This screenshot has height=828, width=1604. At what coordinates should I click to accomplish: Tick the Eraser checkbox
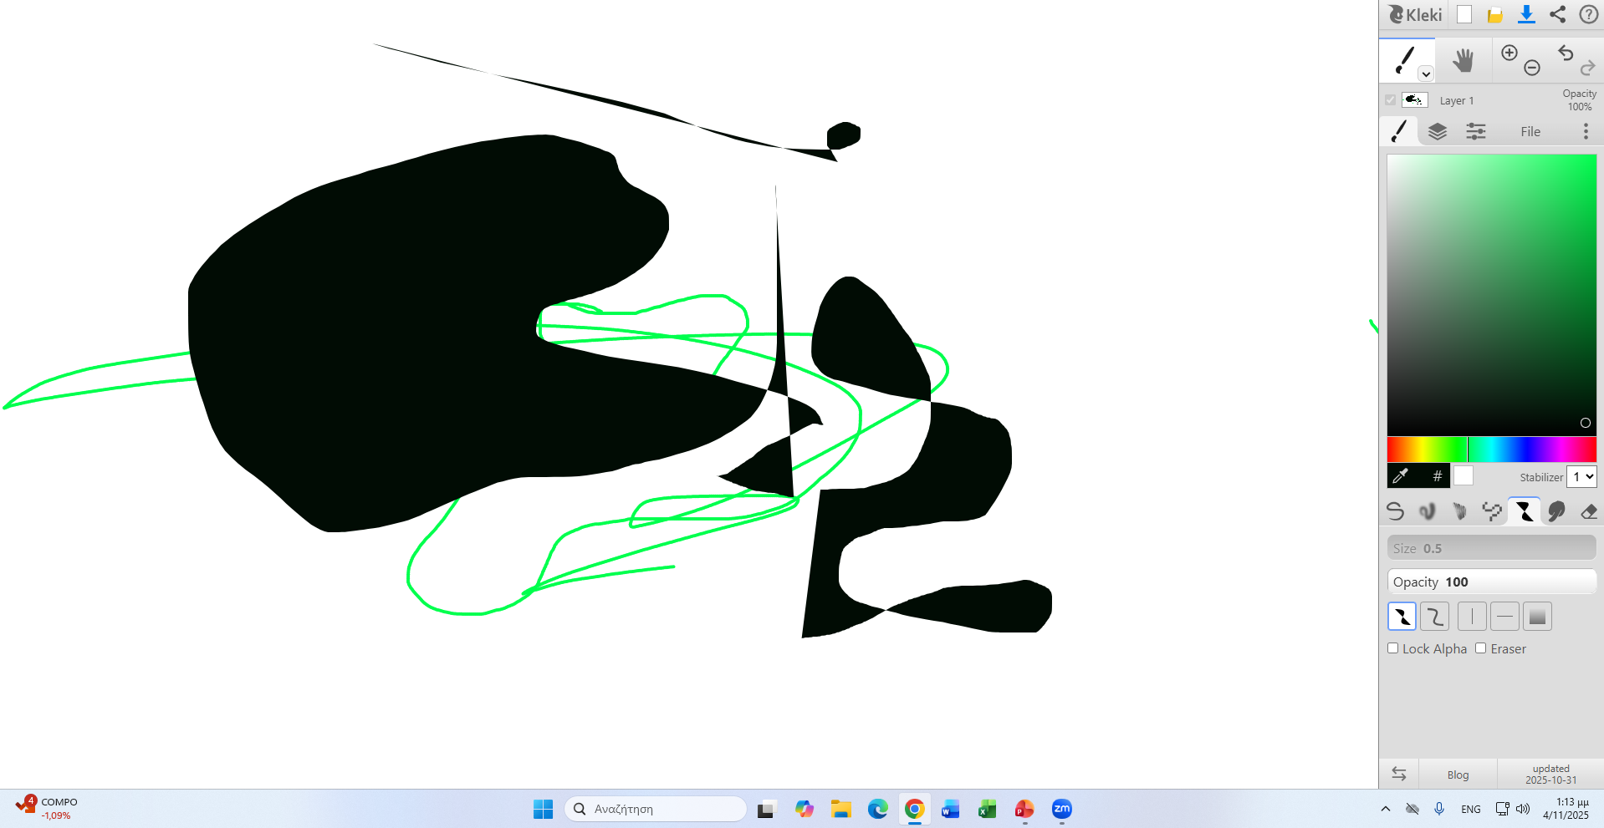(x=1481, y=648)
